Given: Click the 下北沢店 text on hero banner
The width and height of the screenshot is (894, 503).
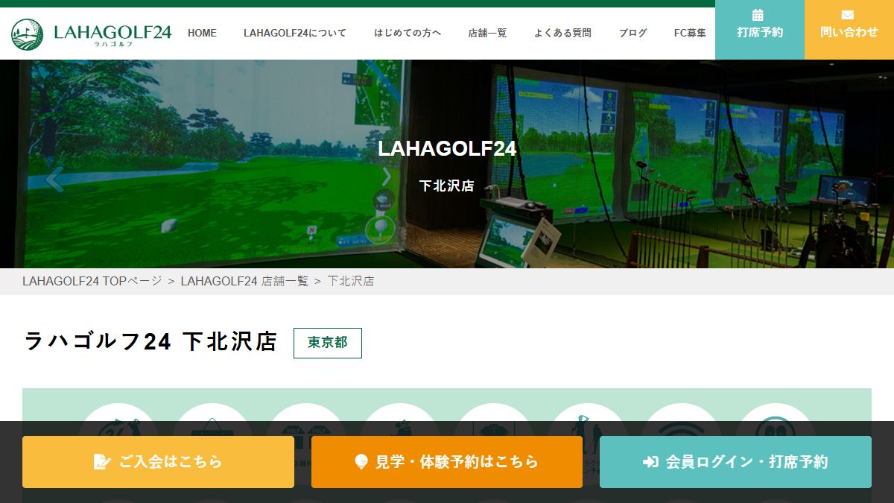Looking at the screenshot, I should click(x=447, y=186).
